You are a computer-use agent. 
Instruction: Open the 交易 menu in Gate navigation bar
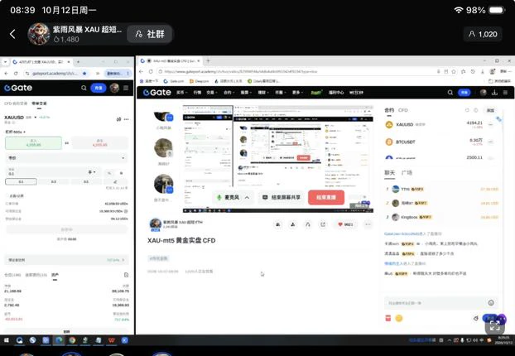[x=212, y=93]
